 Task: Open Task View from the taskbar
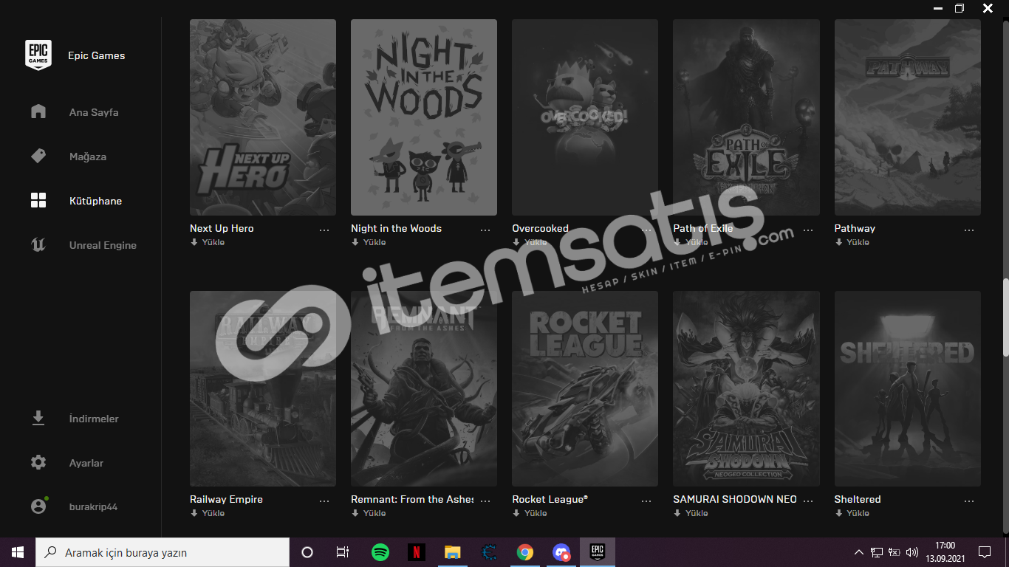(x=343, y=552)
